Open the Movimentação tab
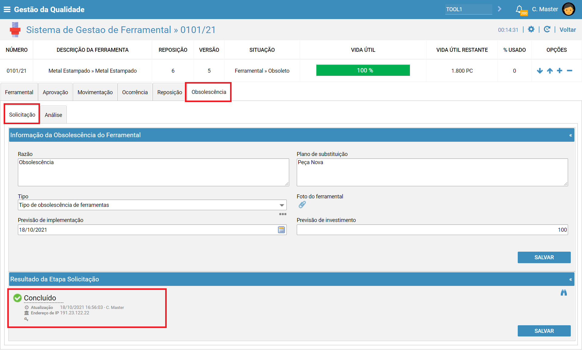This screenshot has width=582, height=351. pyautogui.click(x=95, y=92)
